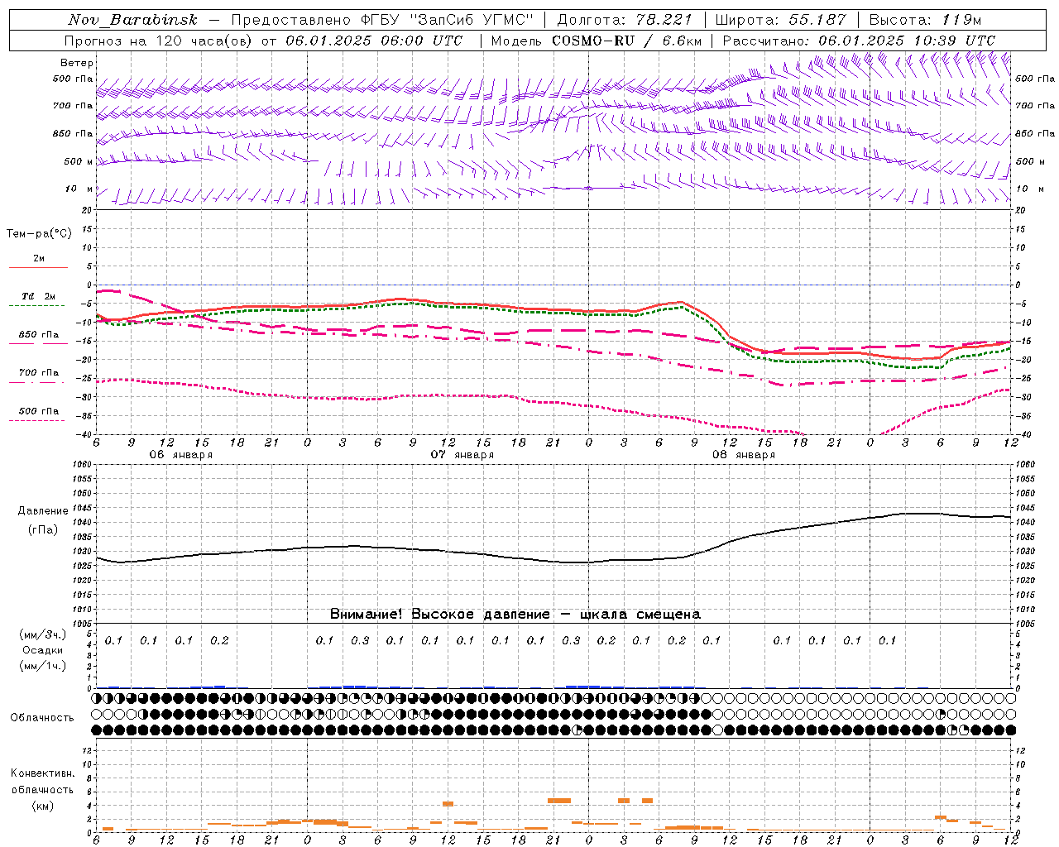Click the '(мм/1ч.)' precipitation unit label
This screenshot has width=1059, height=847.
43,667
